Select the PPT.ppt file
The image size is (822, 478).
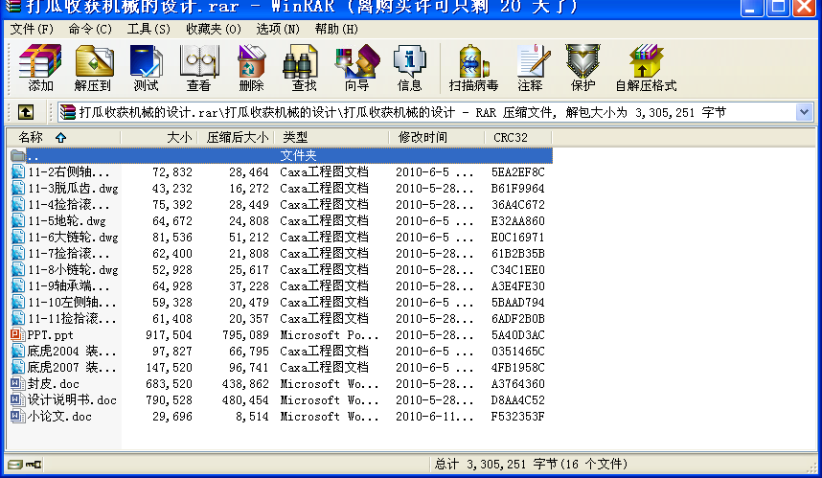(x=50, y=335)
